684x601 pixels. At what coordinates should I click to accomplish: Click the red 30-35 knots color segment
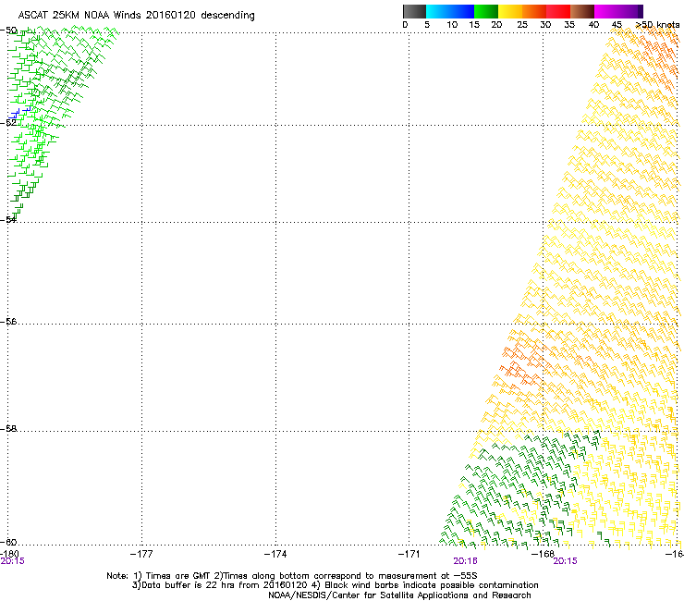pyautogui.click(x=558, y=11)
